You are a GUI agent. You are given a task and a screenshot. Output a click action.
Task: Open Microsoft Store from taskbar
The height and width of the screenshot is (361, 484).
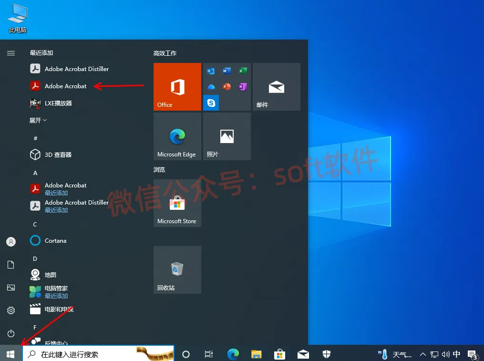279,354
